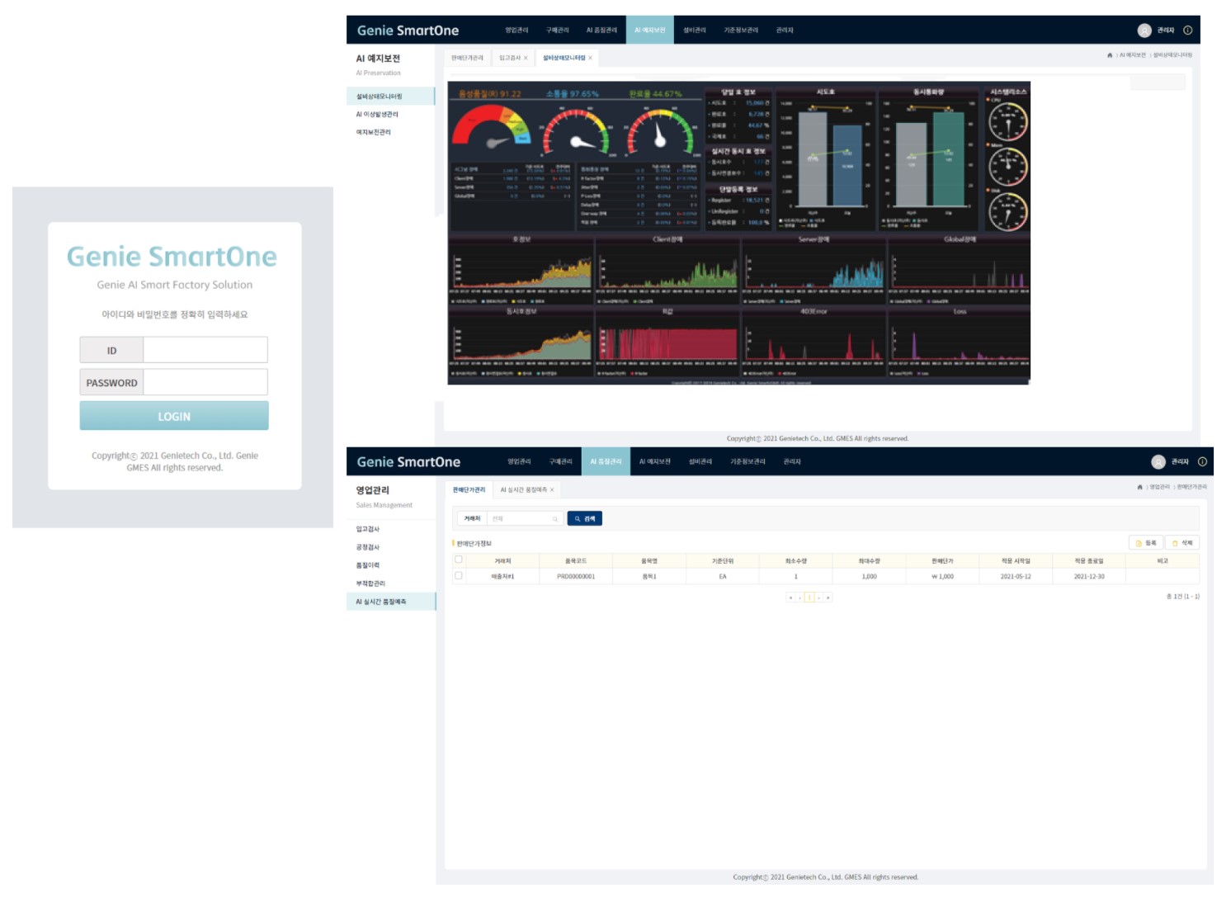1231x907 pixels.
Task: Click 판매단가 column header
Action: (x=942, y=561)
